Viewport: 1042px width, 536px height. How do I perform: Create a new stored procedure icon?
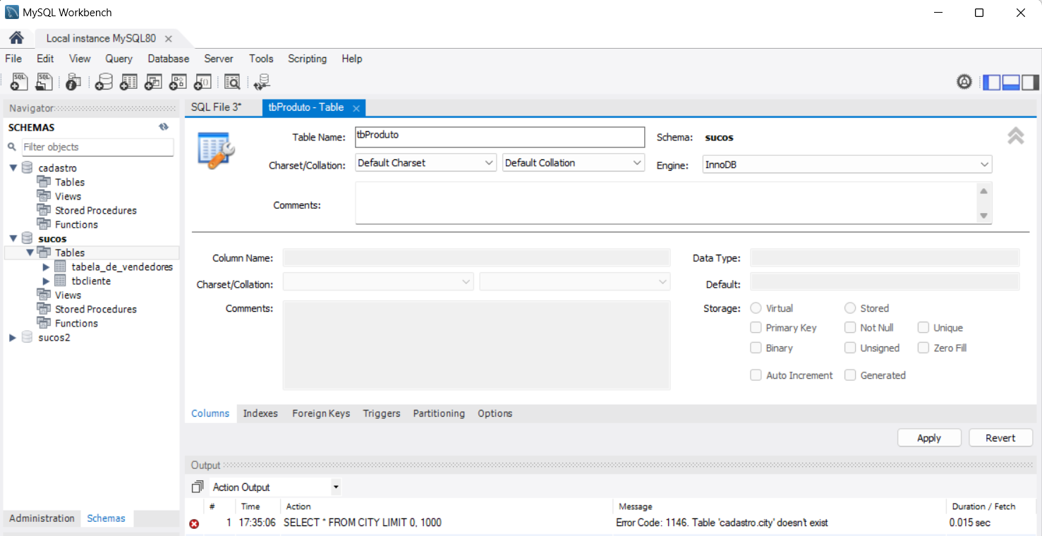coord(178,82)
